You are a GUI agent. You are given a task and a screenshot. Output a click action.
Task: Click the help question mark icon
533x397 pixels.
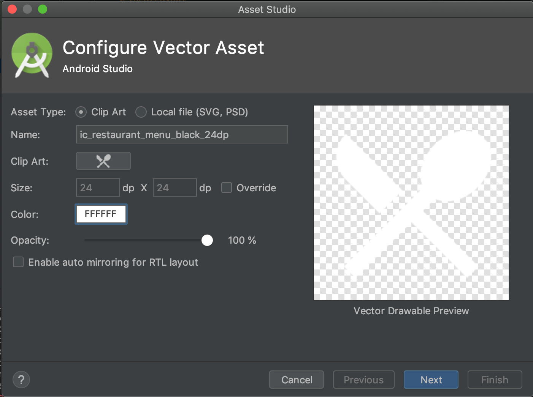point(21,380)
